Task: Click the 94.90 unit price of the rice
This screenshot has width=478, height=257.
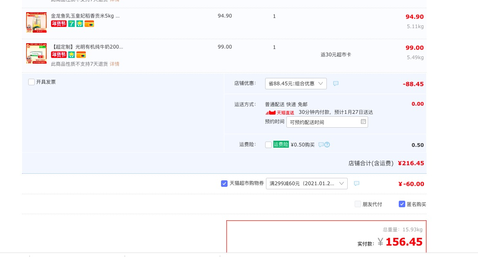Action: tap(225, 16)
